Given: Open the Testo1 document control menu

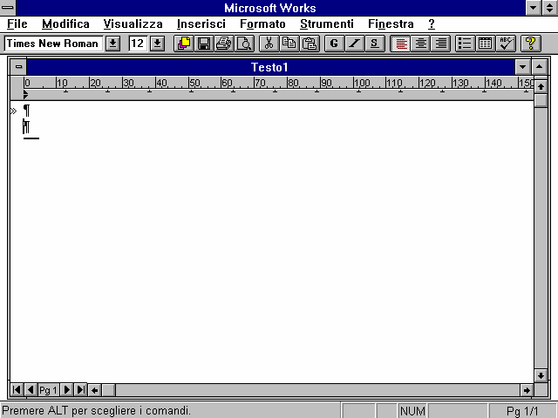Looking at the screenshot, I should coord(18,67).
